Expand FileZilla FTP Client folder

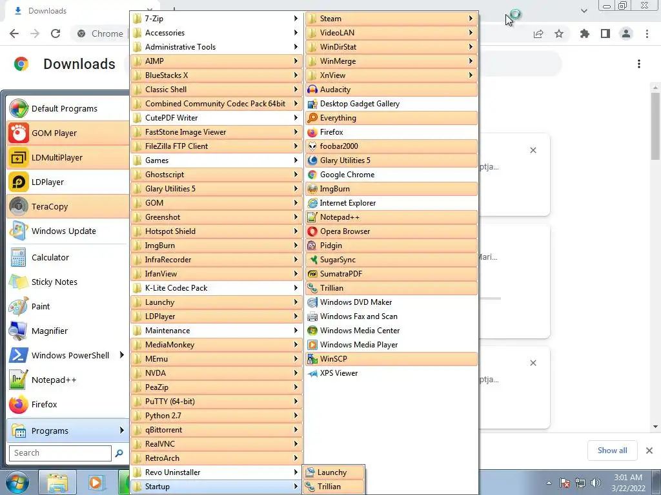tap(217, 146)
